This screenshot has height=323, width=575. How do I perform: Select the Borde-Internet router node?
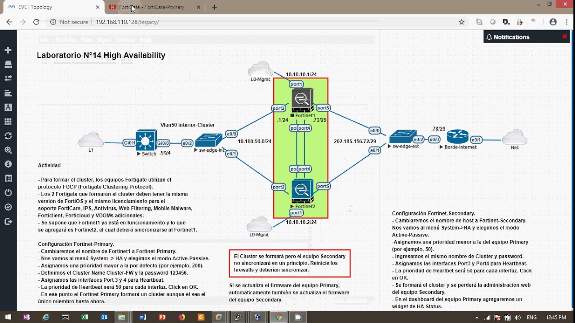[457, 136]
